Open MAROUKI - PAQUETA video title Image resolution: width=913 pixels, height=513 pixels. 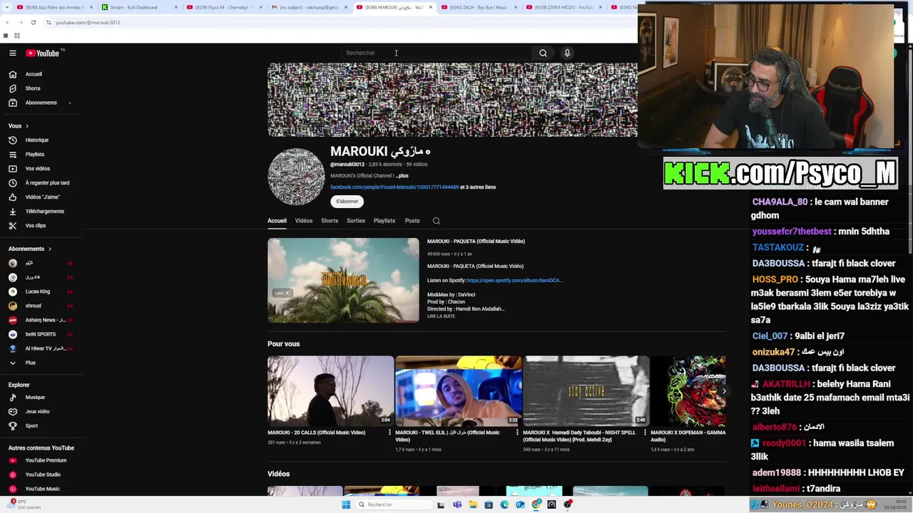point(476,242)
